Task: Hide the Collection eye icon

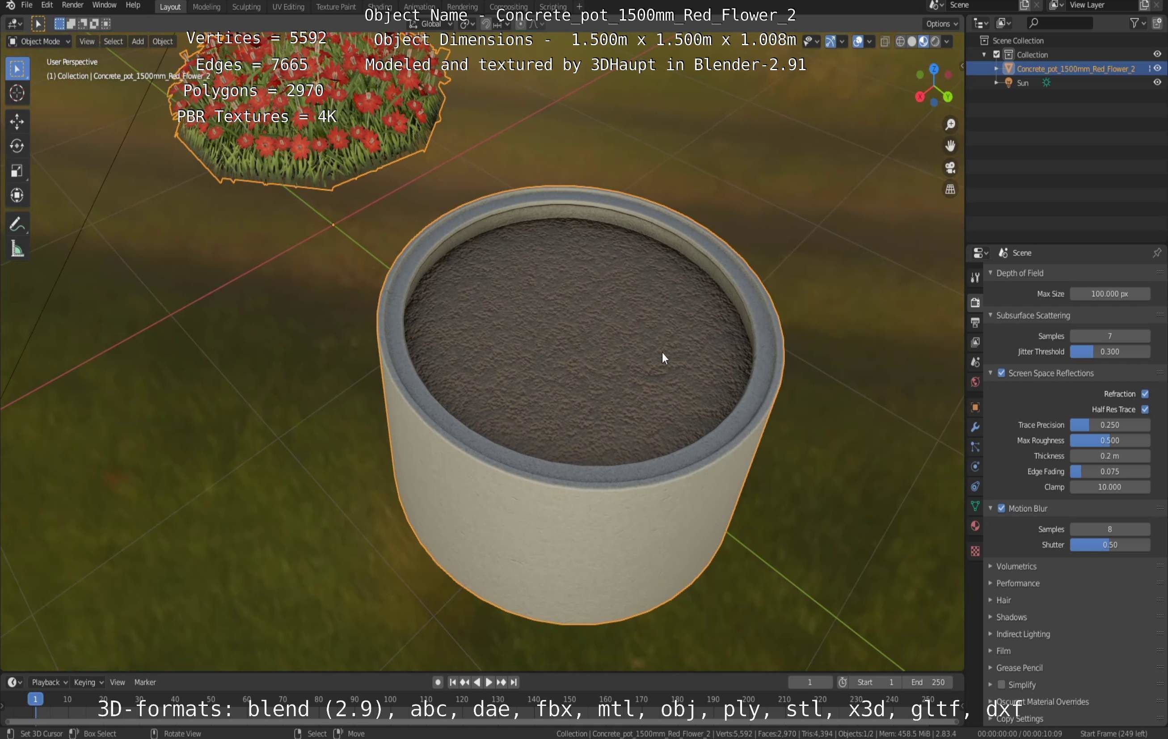Action: 1157,55
